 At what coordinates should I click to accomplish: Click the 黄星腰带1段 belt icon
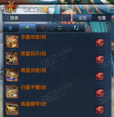click(12, 109)
